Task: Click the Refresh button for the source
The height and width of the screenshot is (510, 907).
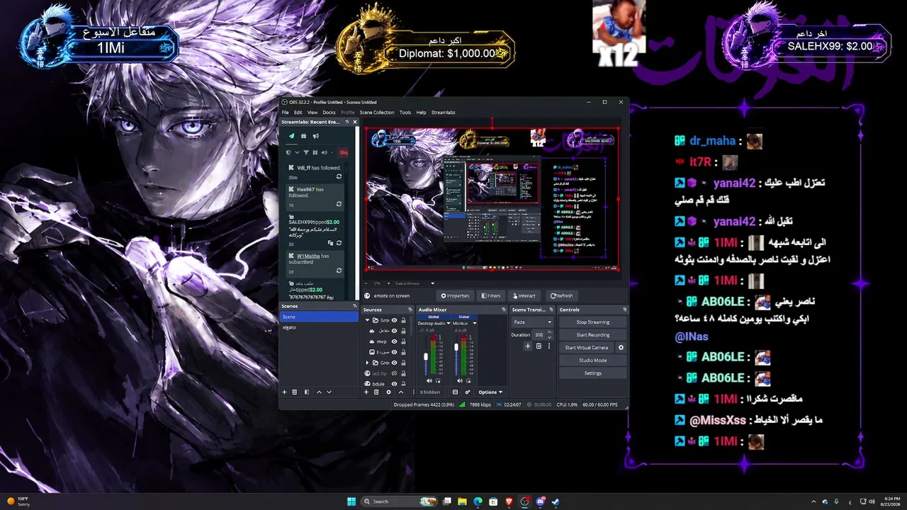Action: pyautogui.click(x=562, y=295)
